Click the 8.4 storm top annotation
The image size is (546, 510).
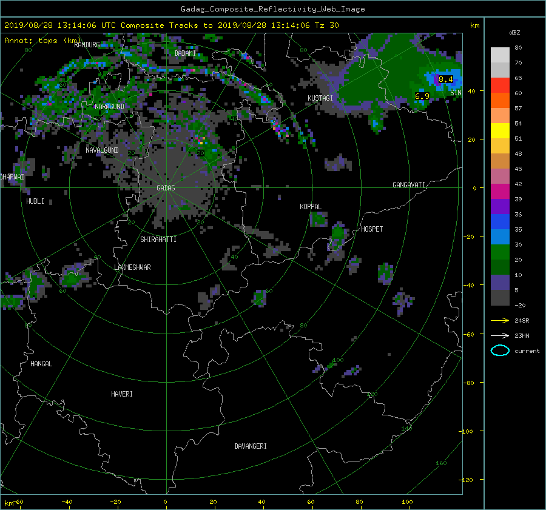446,79
